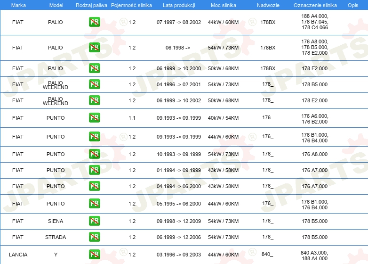Click the date range 10.1993 -> 09.1999
The width and height of the screenshot is (368, 264).
pyautogui.click(x=179, y=154)
